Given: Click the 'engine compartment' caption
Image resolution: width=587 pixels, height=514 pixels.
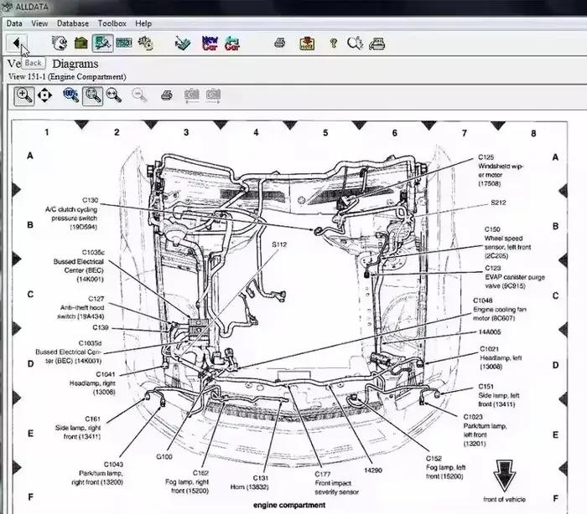Looking at the screenshot, I should coord(289,505).
